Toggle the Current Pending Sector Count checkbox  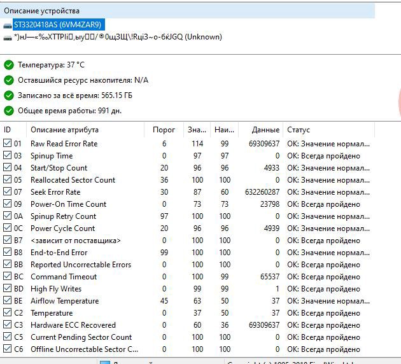coord(7,337)
